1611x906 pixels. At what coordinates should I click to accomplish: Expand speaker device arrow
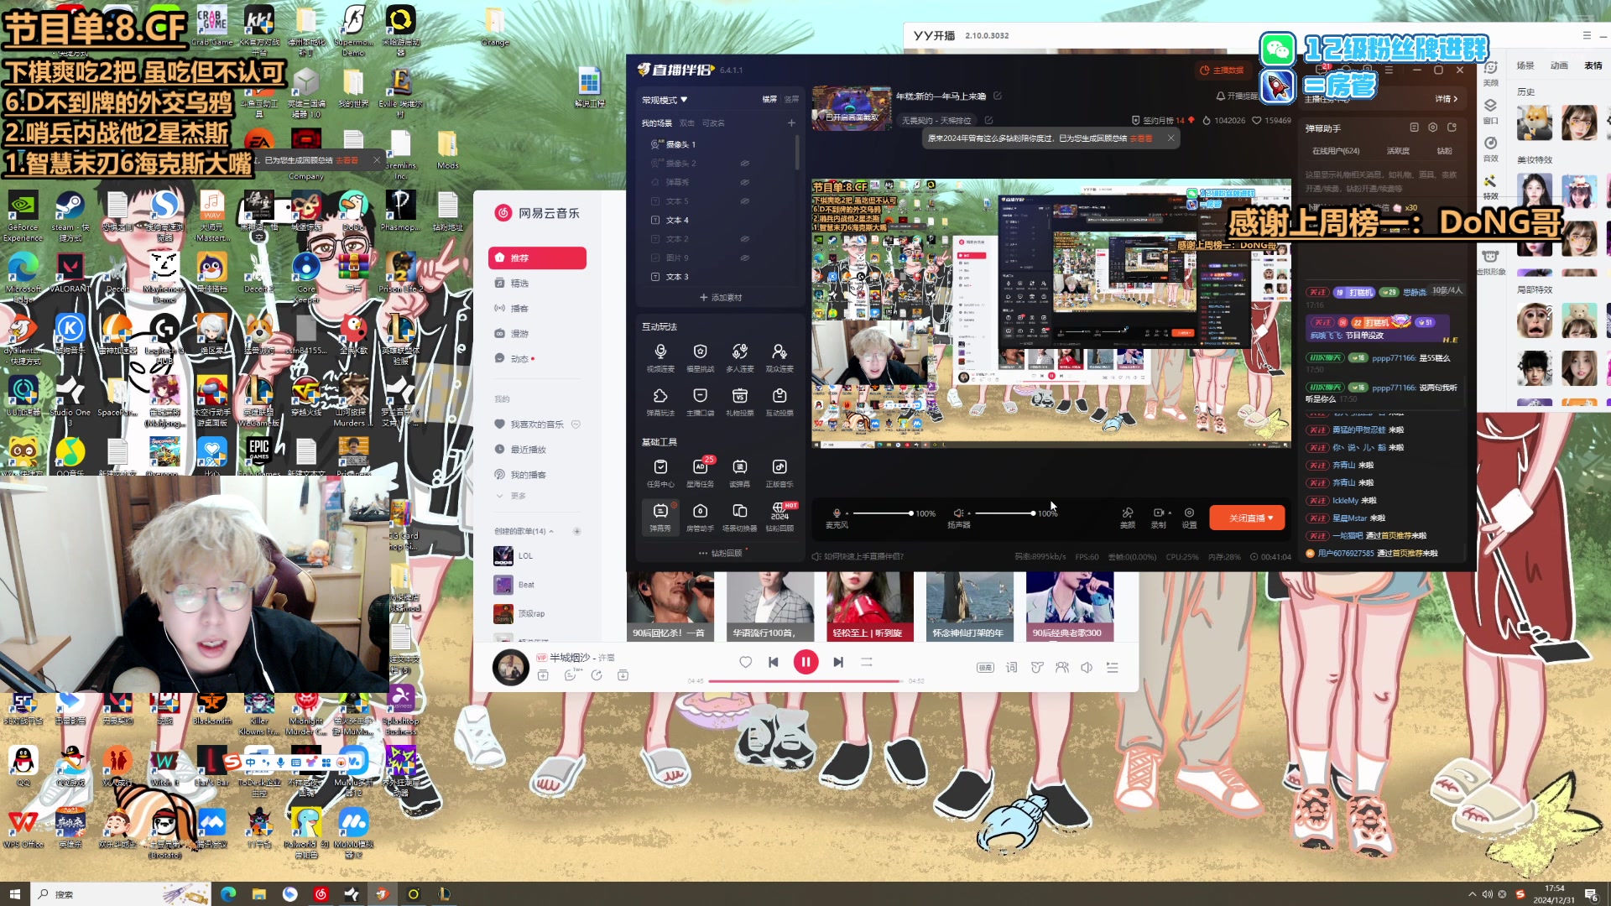pyautogui.click(x=969, y=513)
